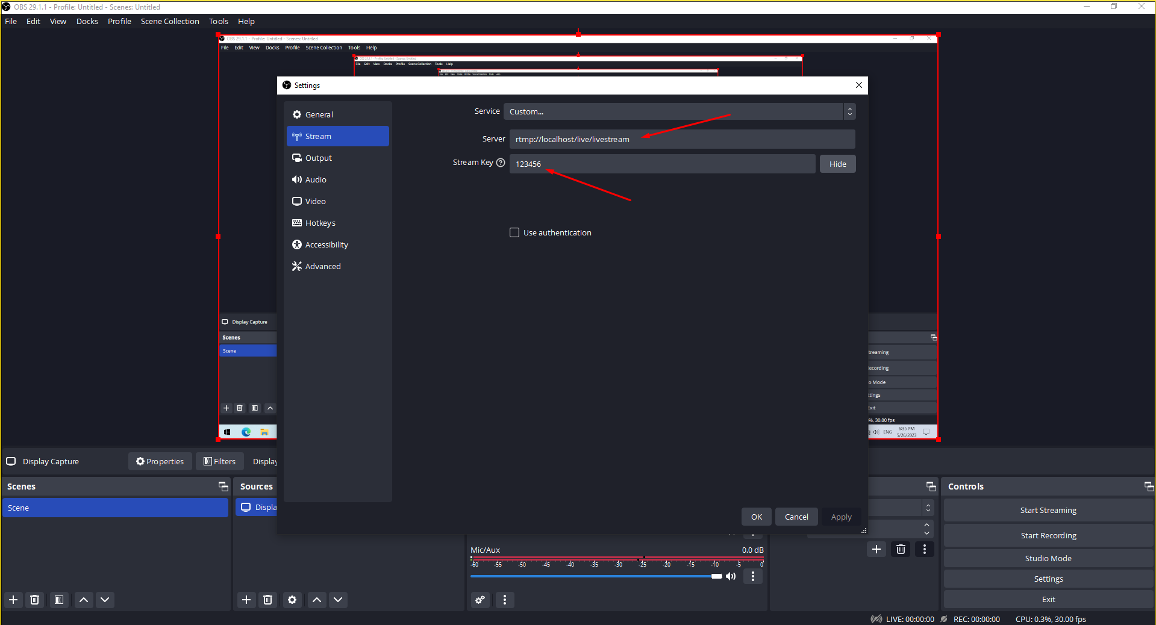This screenshot has height=625, width=1156.
Task: Remove scene transition using trash icon
Action: [901, 549]
